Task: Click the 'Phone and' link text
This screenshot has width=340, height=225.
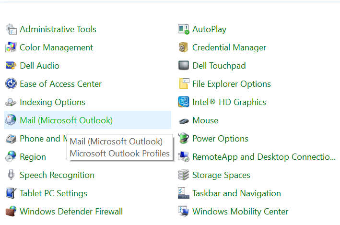Action: point(40,139)
